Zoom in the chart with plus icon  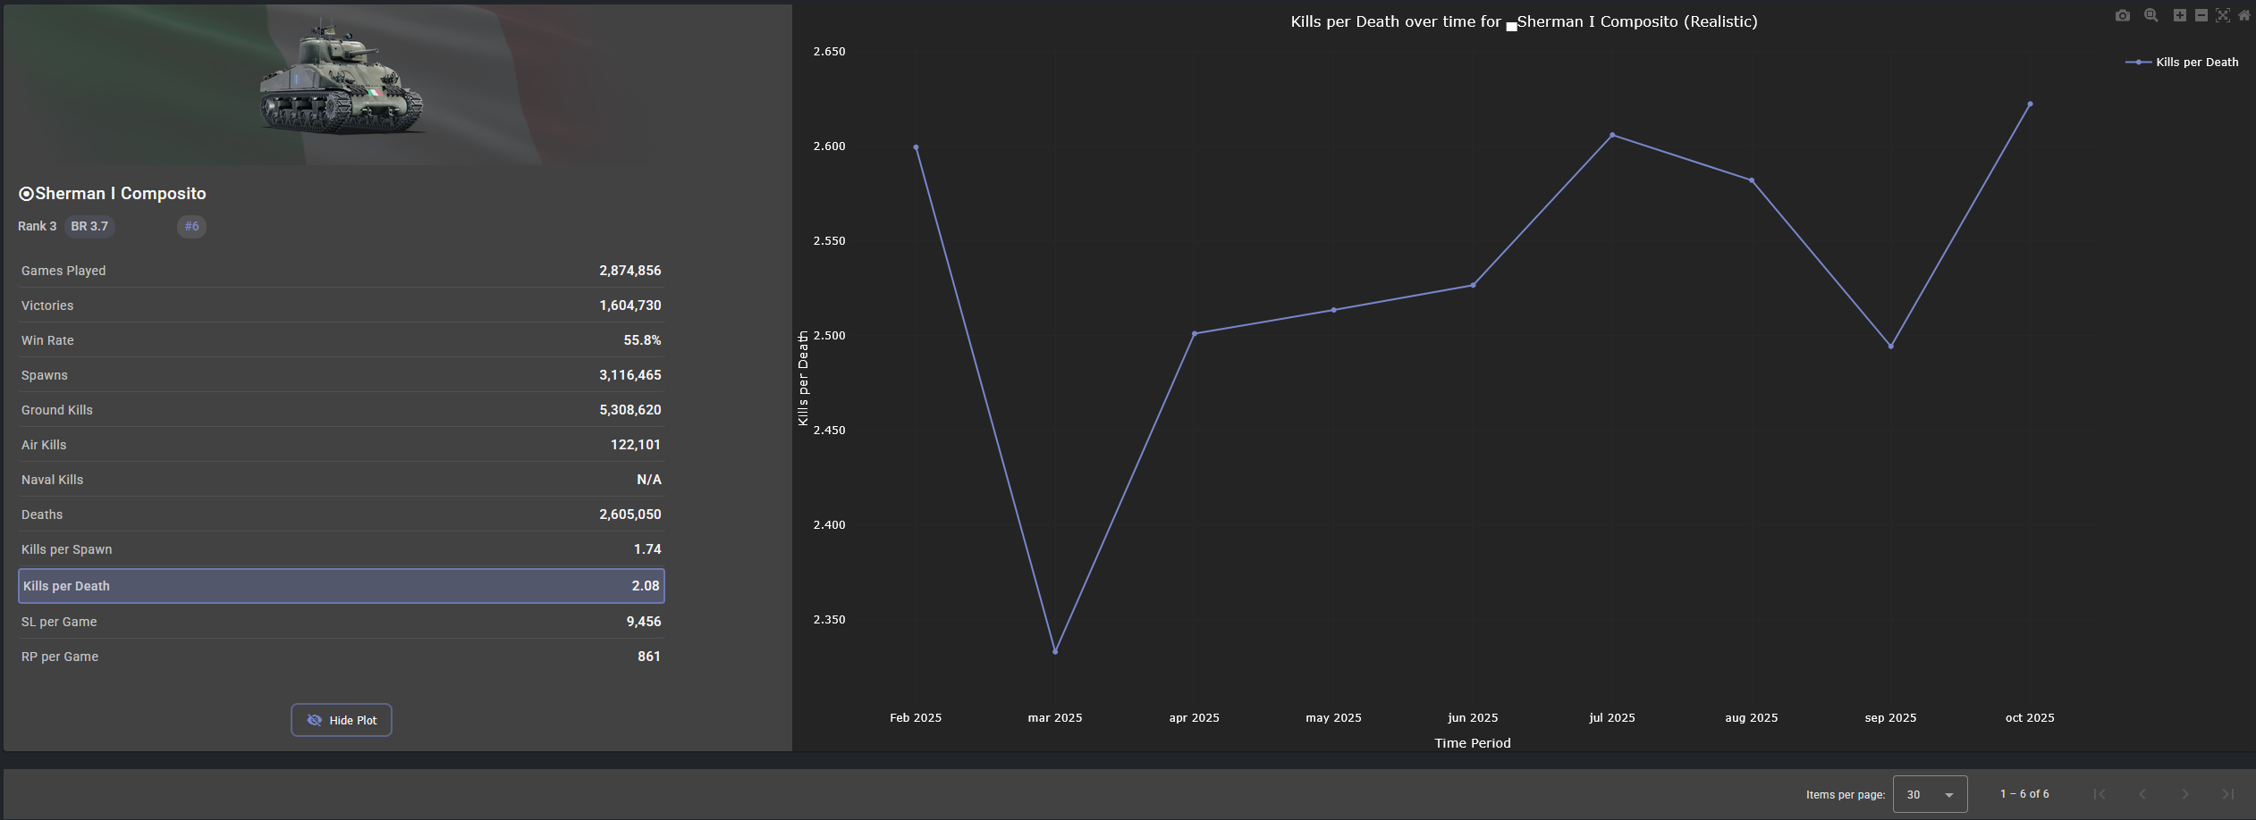coord(2179,15)
